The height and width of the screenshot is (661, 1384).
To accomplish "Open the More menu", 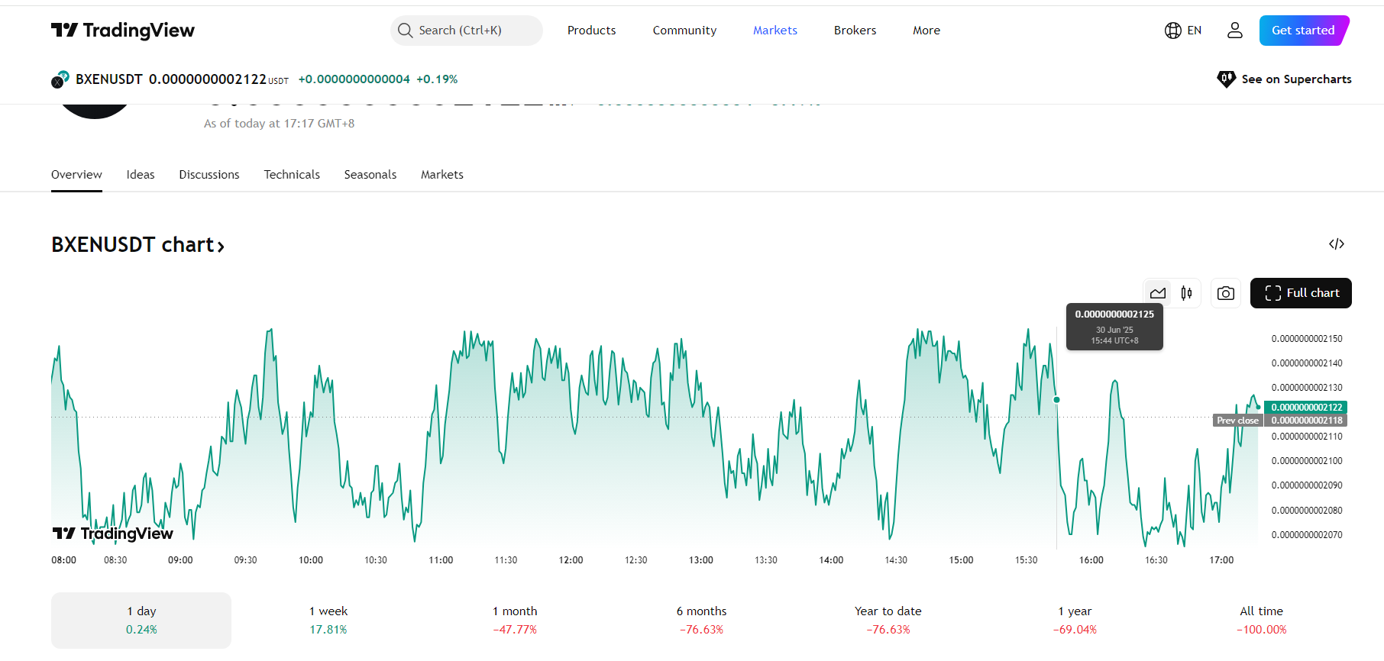I will (x=926, y=31).
